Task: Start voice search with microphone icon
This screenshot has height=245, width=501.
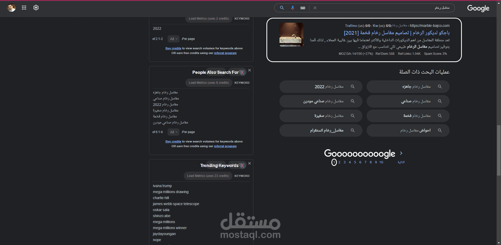Action: point(293,8)
